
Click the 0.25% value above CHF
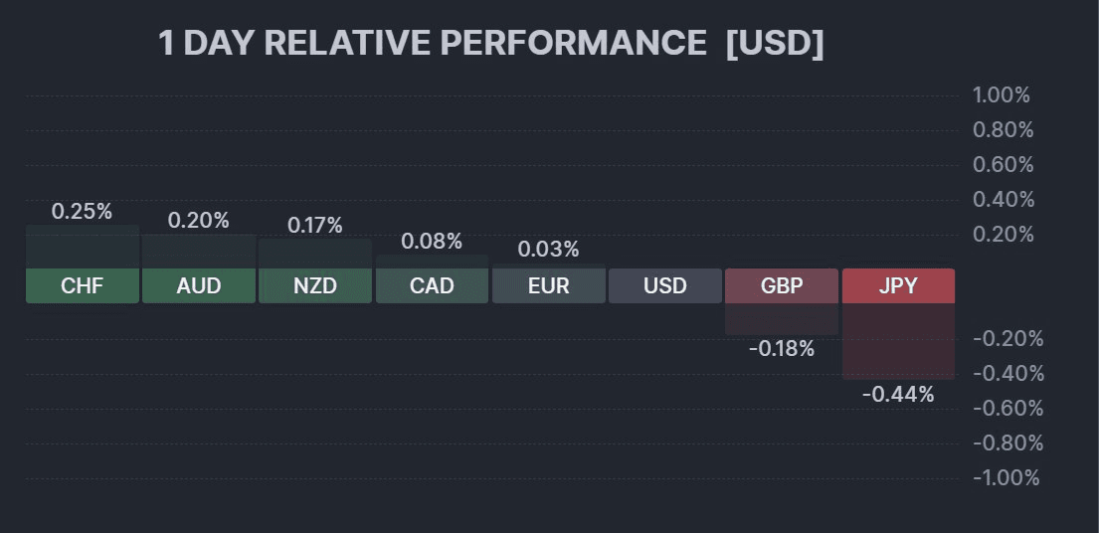pos(82,211)
